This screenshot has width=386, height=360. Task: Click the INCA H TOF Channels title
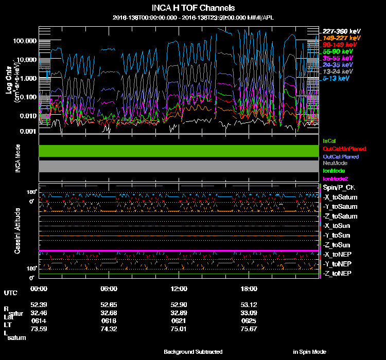(x=193, y=8)
